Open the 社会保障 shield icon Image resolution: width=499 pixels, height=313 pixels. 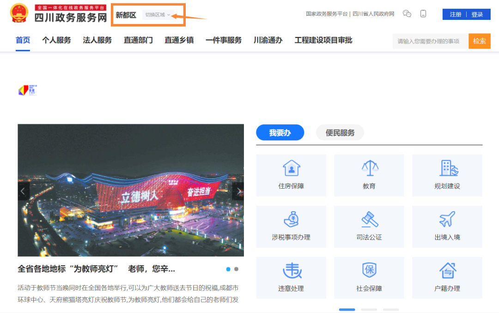[370, 270]
